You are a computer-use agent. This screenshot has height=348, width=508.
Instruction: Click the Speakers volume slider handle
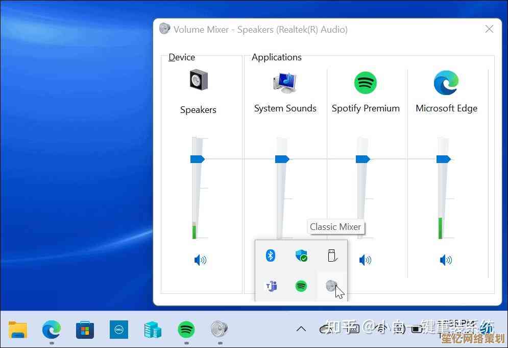197,159
